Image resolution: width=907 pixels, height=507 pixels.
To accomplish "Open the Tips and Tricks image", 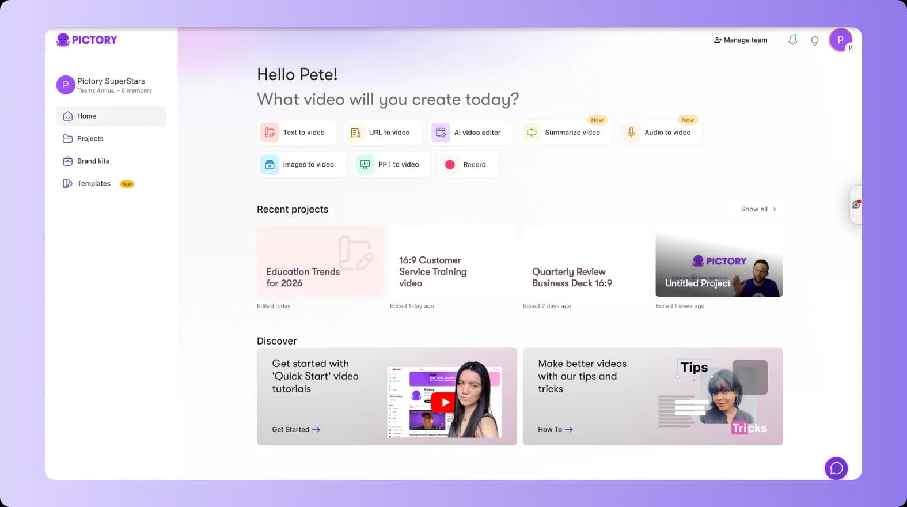I will 713,396.
